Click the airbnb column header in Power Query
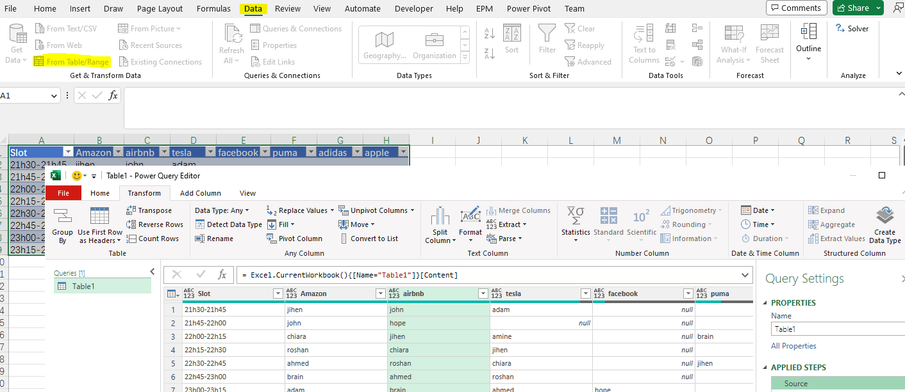Image resolution: width=905 pixels, height=392 pixels. tap(438, 294)
